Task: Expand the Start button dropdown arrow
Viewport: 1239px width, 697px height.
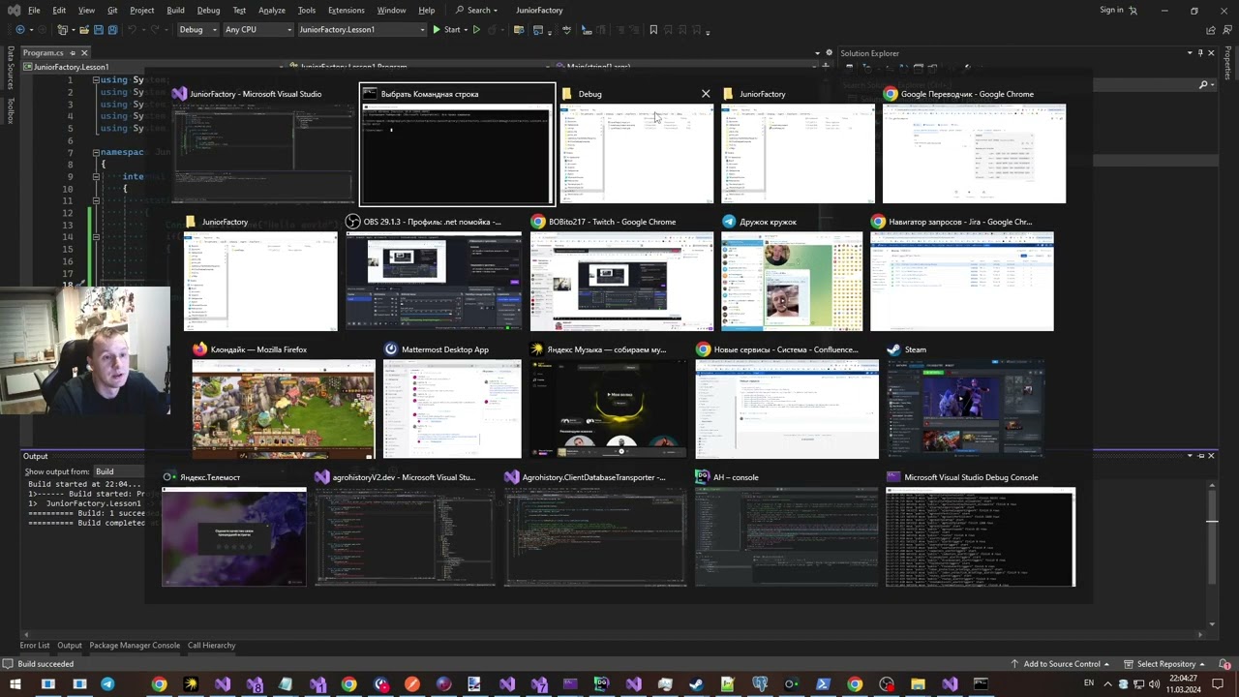Action: tap(467, 30)
